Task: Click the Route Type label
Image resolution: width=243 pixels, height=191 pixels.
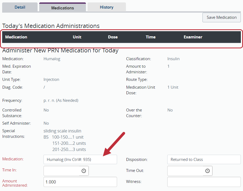Action: [x=137, y=80]
